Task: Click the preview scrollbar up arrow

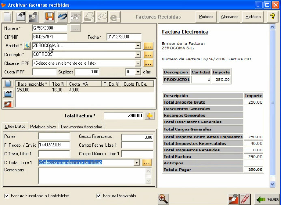Action: point(272,27)
